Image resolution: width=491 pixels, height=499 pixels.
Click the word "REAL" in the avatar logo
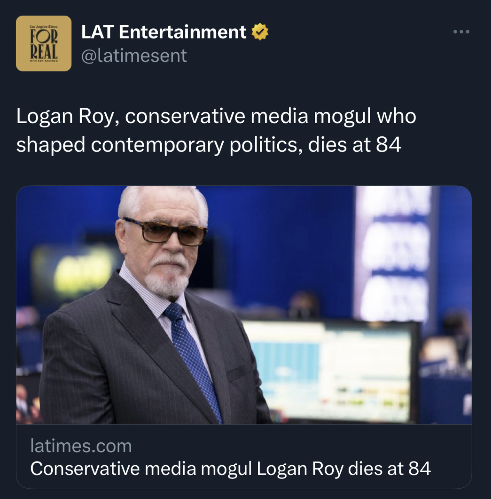click(44, 52)
